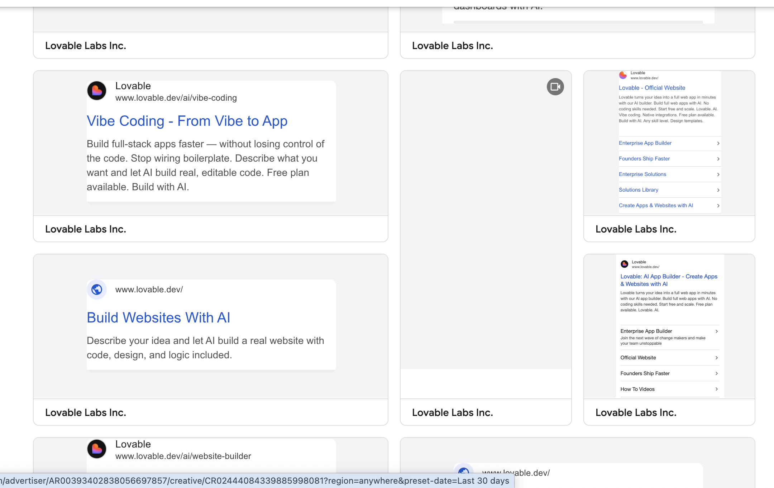
Task: Click the Describe your idea description text
Action: coord(205,348)
